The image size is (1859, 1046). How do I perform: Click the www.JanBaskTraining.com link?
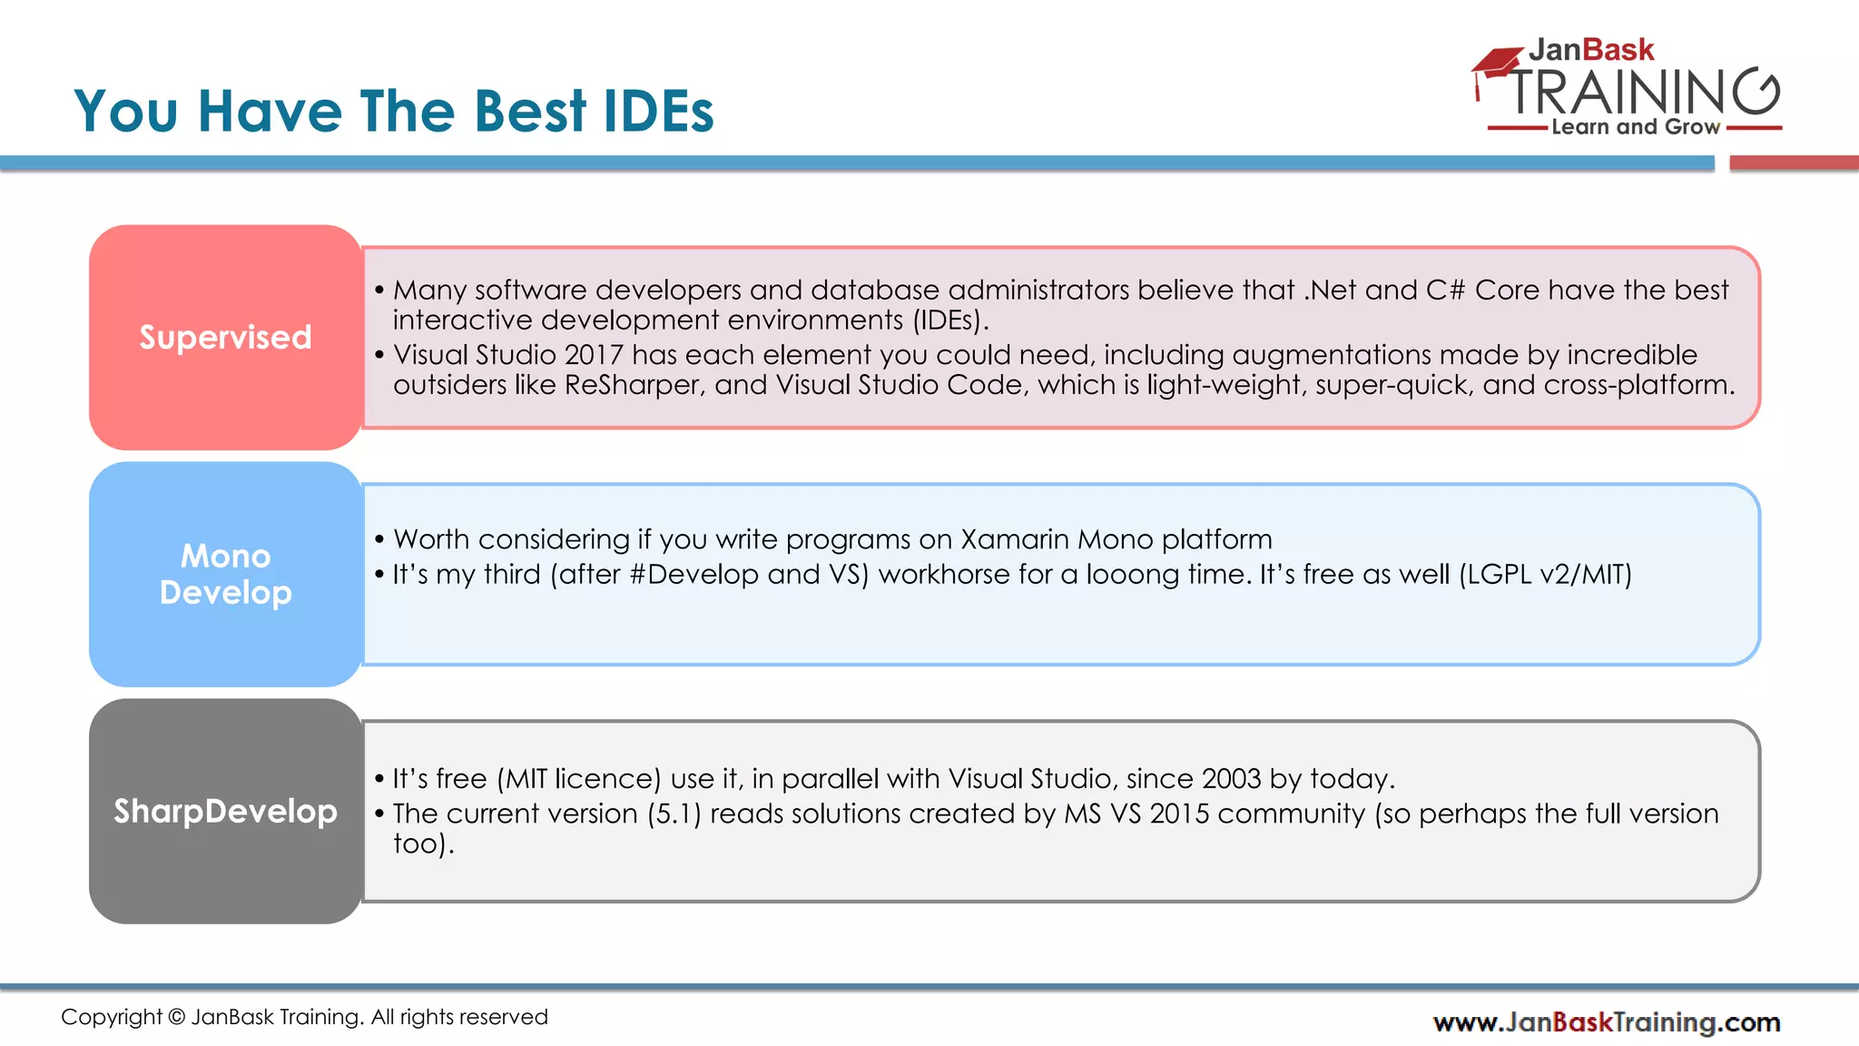[x=1606, y=1022]
